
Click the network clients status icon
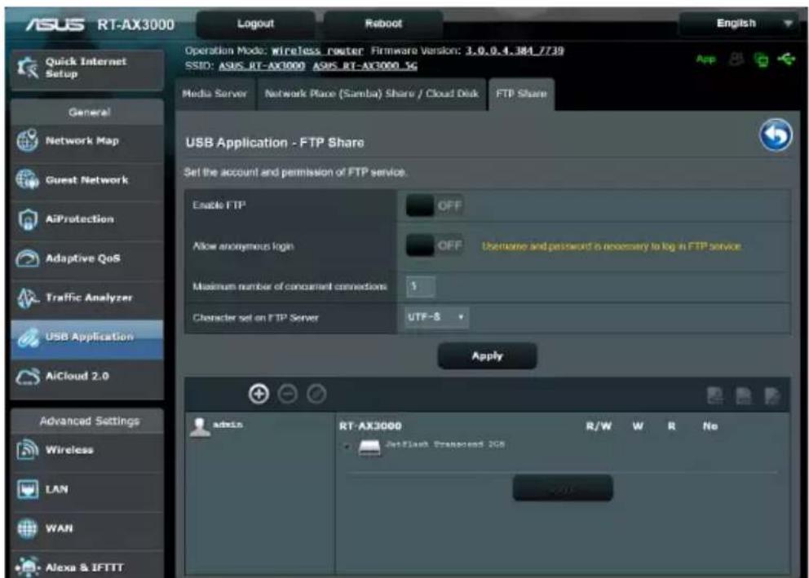coord(761,60)
